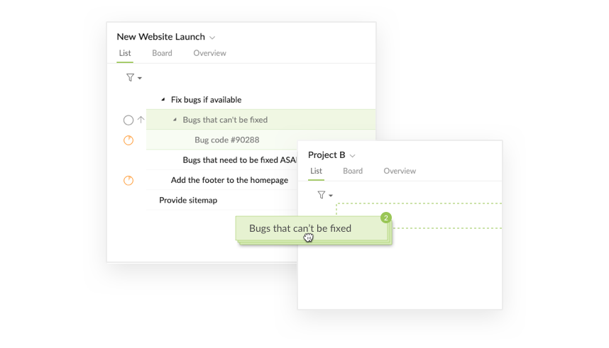Switch to Board tab in Project B
Image resolution: width=609 pixels, height=348 pixels.
point(353,171)
